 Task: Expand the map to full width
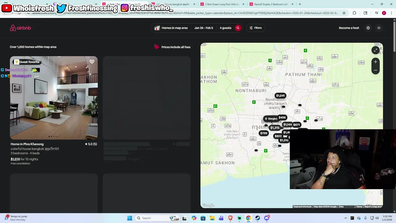(x=376, y=50)
